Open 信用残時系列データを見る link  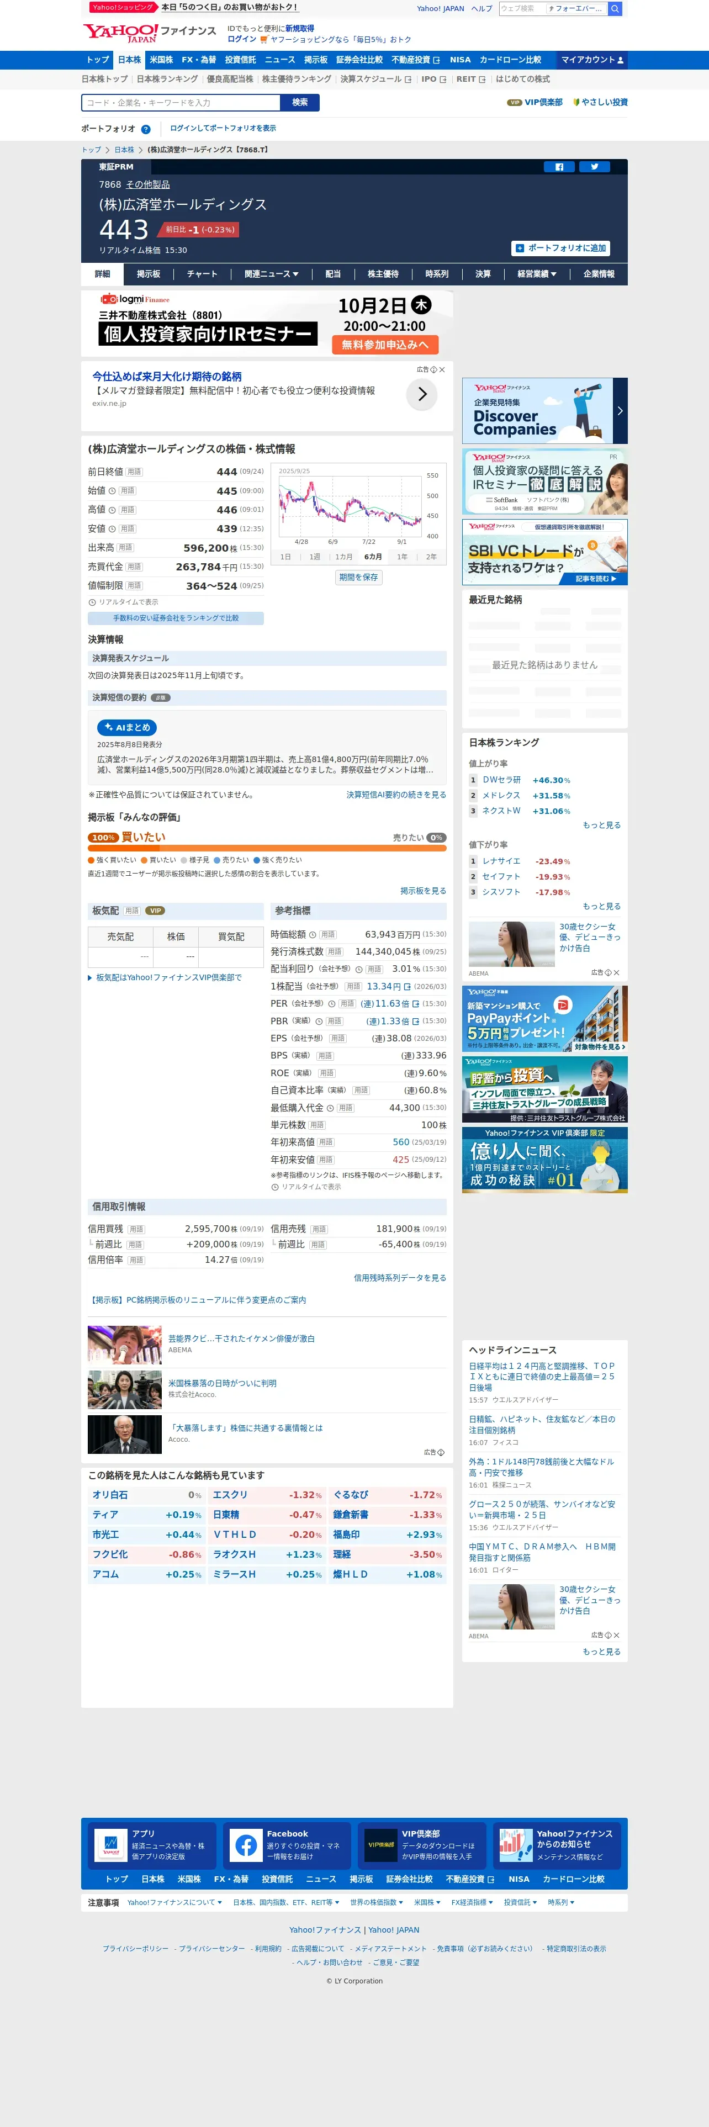(399, 1277)
